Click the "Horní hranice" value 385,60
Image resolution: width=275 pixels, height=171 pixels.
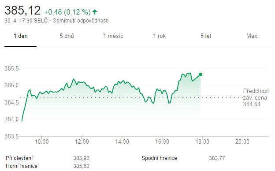(81, 166)
